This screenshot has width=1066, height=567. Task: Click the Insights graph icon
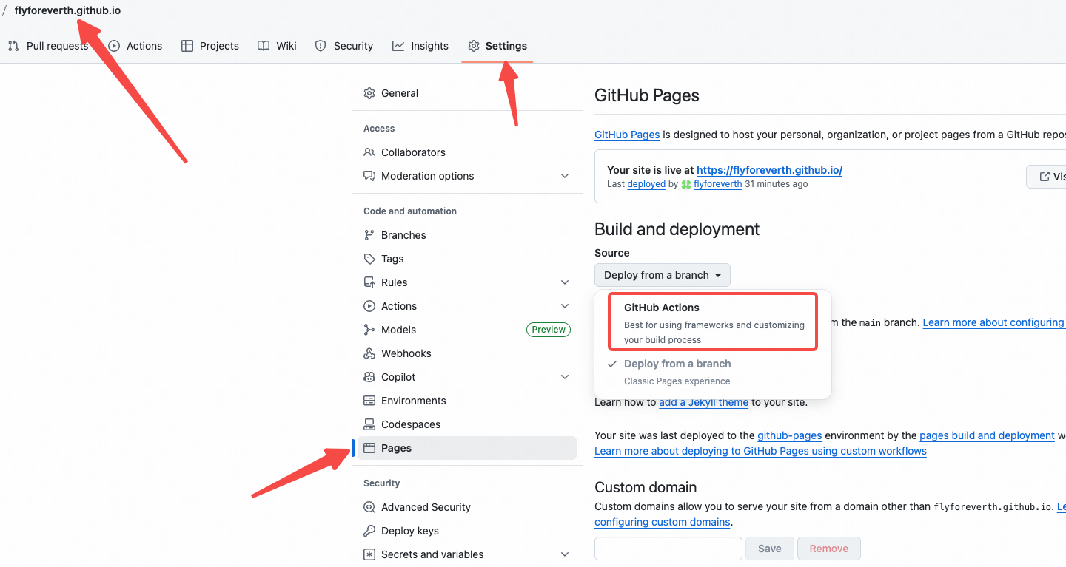398,46
